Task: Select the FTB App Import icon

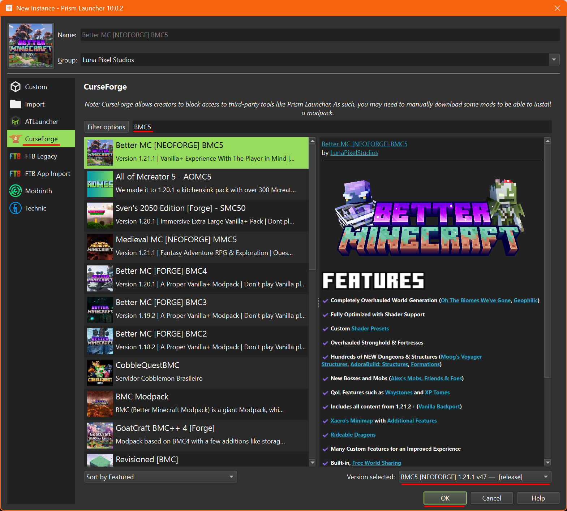Action: tap(16, 174)
